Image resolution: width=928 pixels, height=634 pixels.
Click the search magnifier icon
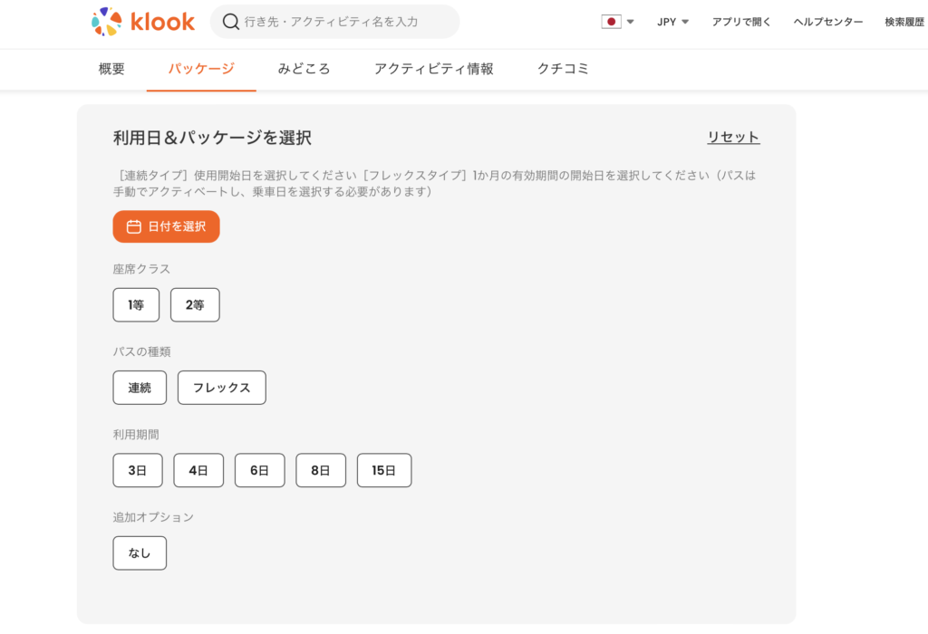(231, 22)
